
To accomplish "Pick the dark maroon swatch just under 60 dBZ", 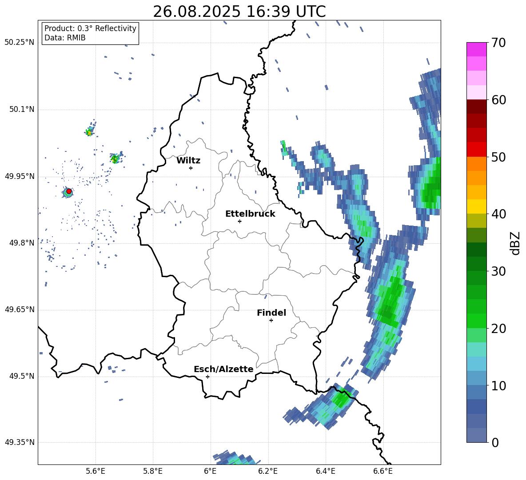I will coord(477,107).
